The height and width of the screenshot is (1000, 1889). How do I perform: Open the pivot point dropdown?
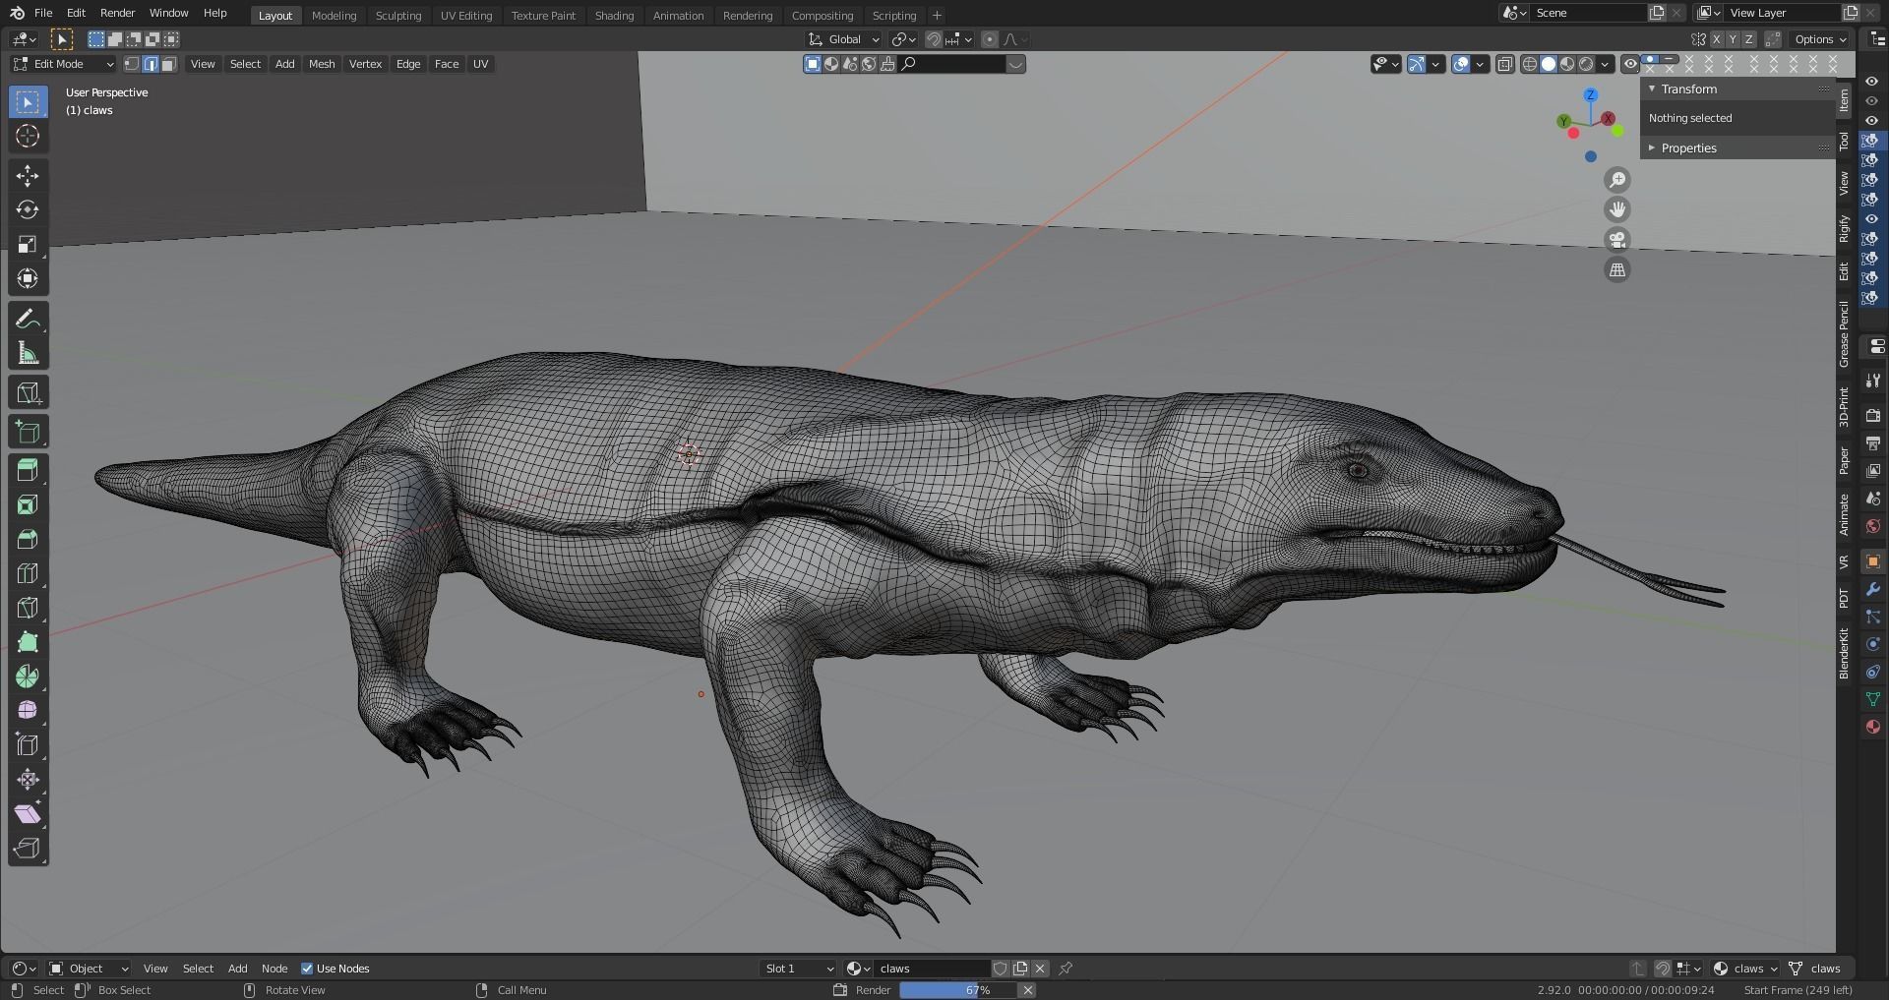coord(903,39)
